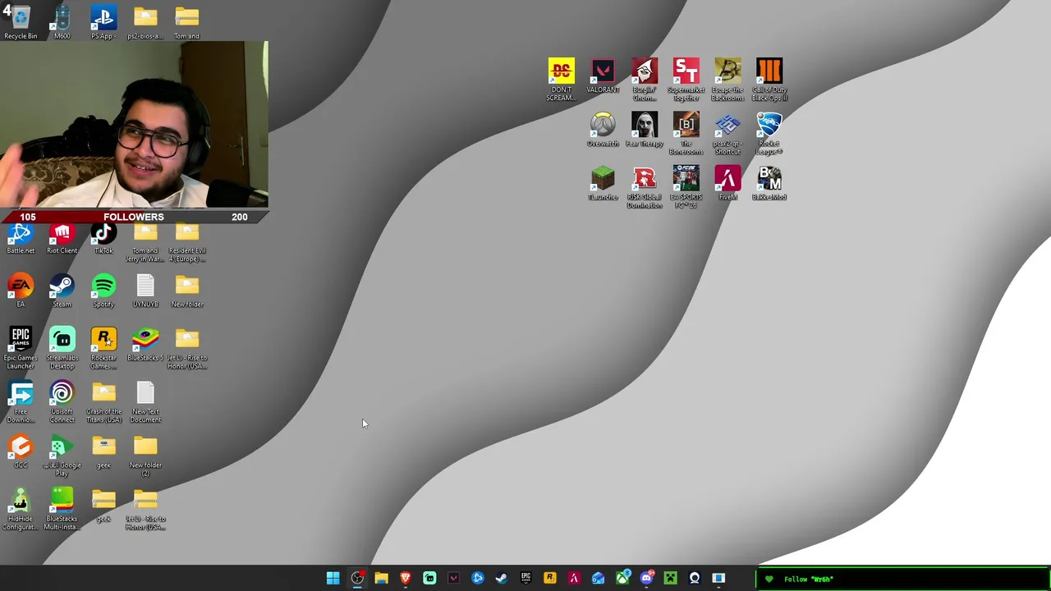The image size is (1051, 591).
Task: Select the BlueStacks Multi-Instance icon
Action: click(x=62, y=509)
